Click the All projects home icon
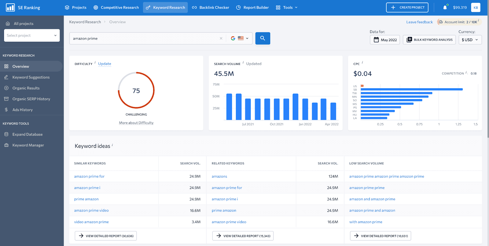Viewport: 489px width, 246px height. click(8, 23)
